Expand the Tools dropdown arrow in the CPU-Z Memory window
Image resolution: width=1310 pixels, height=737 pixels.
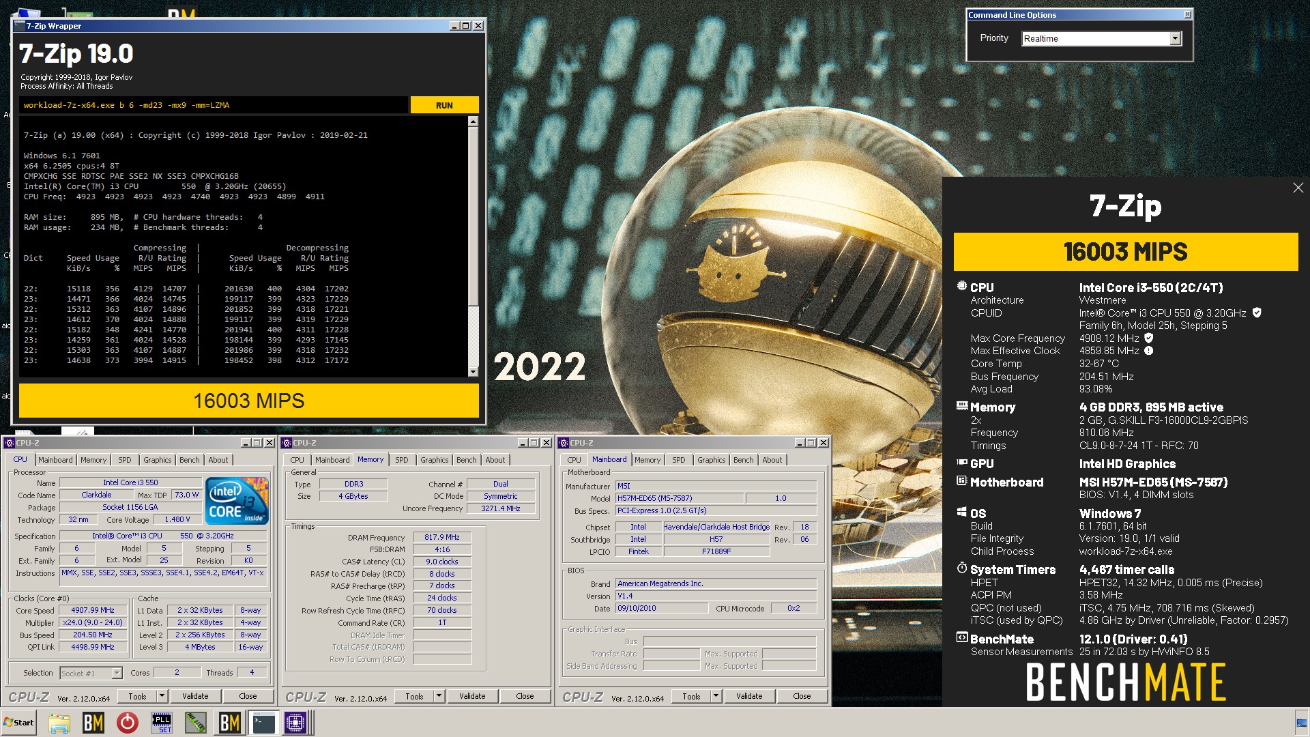point(439,696)
